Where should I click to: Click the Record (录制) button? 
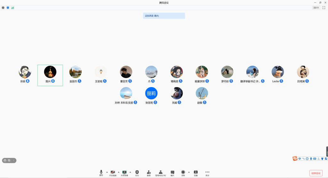coord(183,172)
